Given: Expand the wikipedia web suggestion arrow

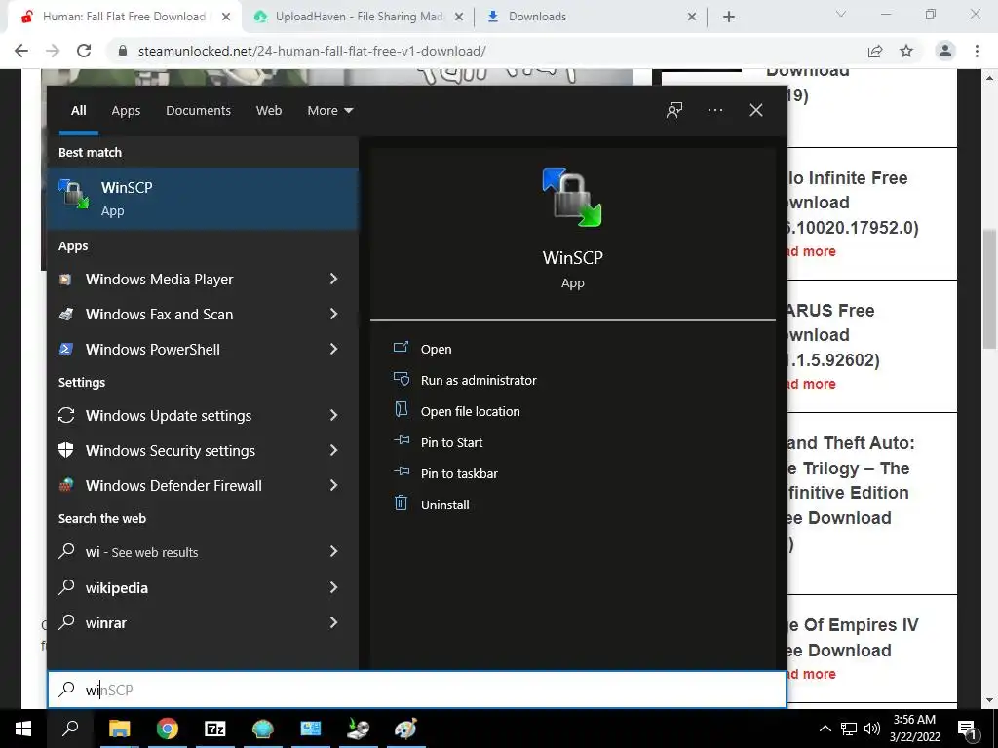Looking at the screenshot, I should click(333, 587).
